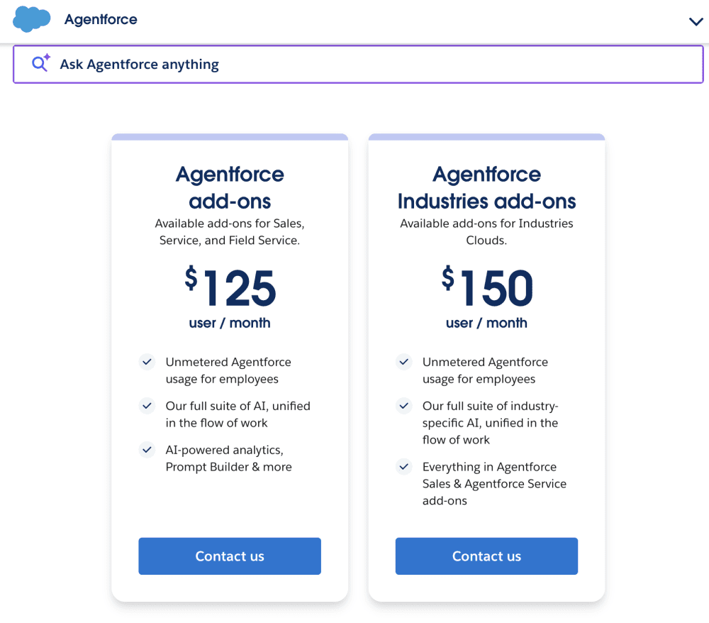Click checkmark beside Everything in Agentforce Sales

point(403,467)
